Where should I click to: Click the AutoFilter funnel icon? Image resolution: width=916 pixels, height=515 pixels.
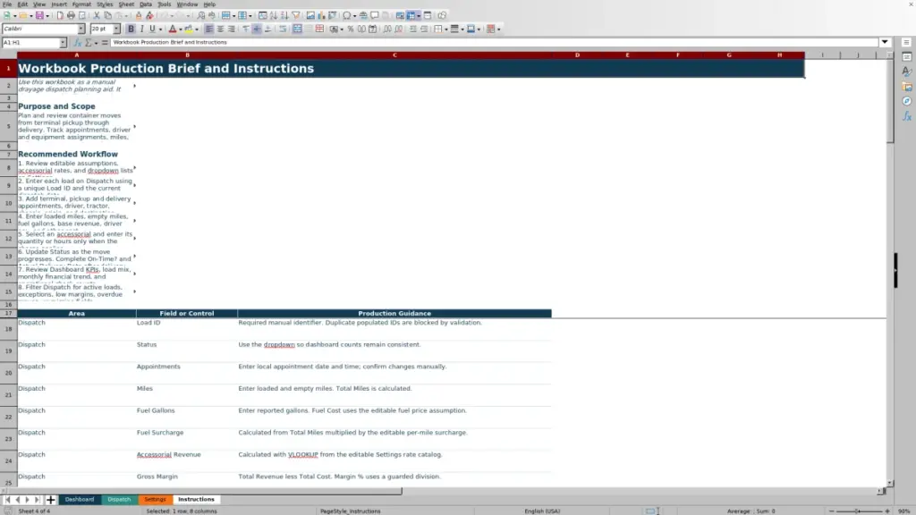(x=295, y=16)
